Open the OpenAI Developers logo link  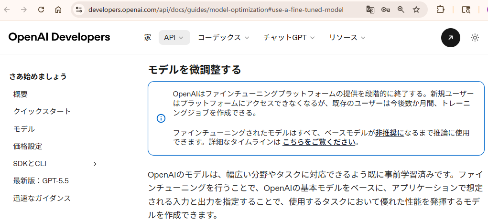(x=59, y=37)
